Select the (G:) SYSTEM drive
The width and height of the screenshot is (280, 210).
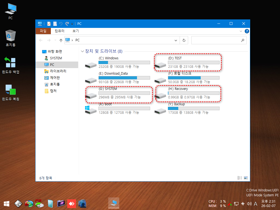pyautogui.click(x=118, y=93)
